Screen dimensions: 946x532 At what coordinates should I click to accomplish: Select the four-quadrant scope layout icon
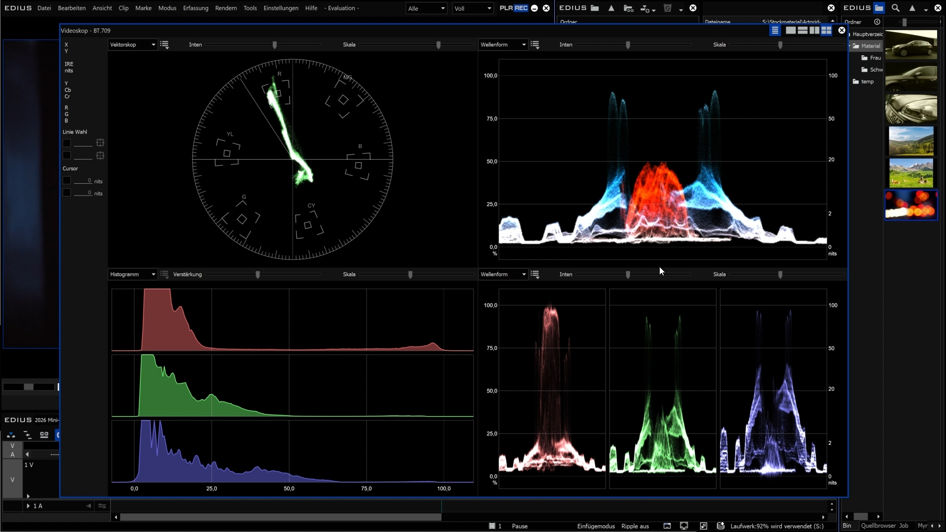[826, 31]
